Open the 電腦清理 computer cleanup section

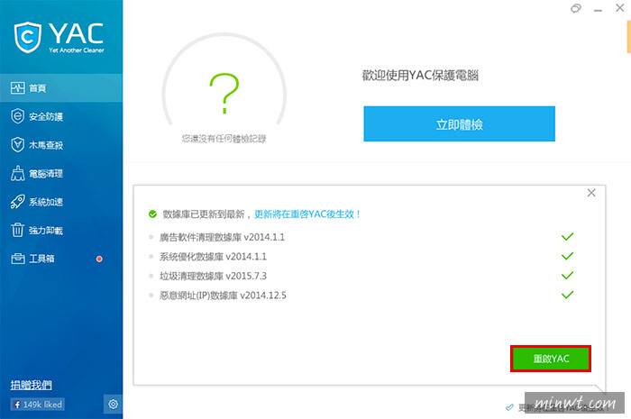(61, 173)
